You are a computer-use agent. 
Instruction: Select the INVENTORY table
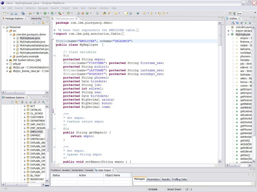coord(37,179)
